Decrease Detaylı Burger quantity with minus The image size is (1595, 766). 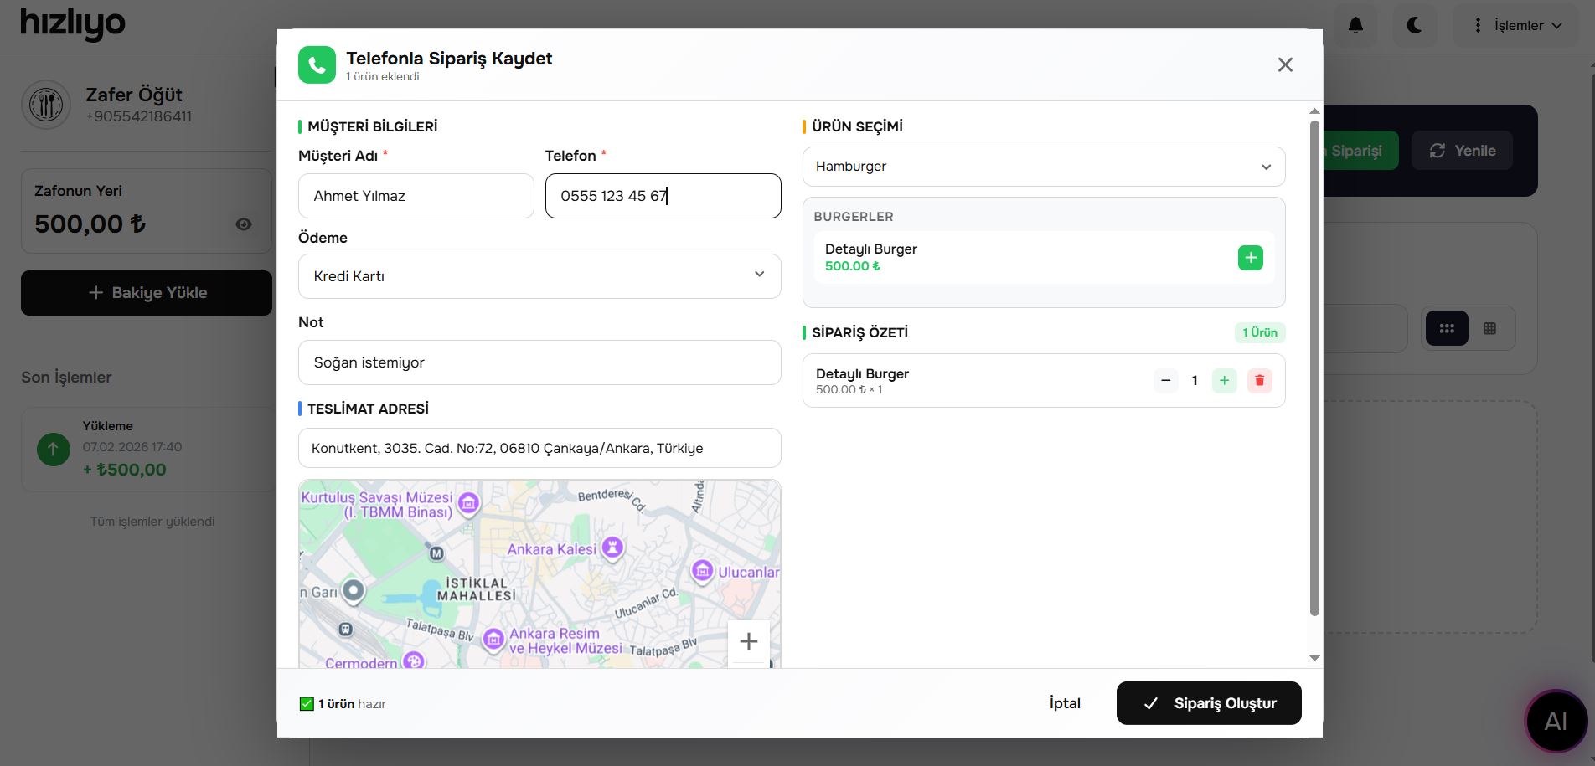[x=1165, y=381]
